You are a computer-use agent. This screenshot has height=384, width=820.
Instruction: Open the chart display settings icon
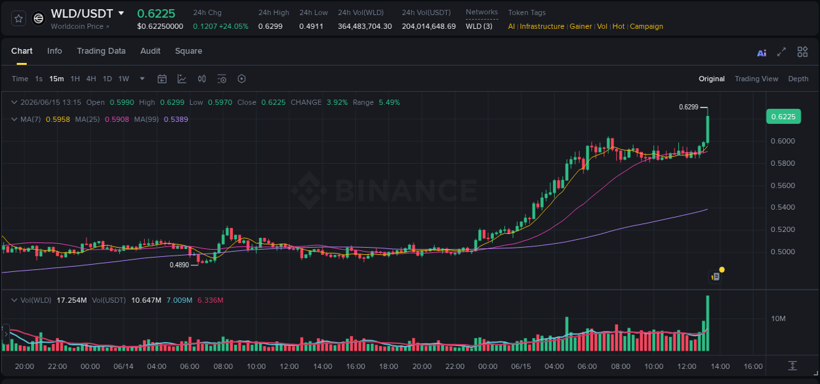[x=222, y=79]
